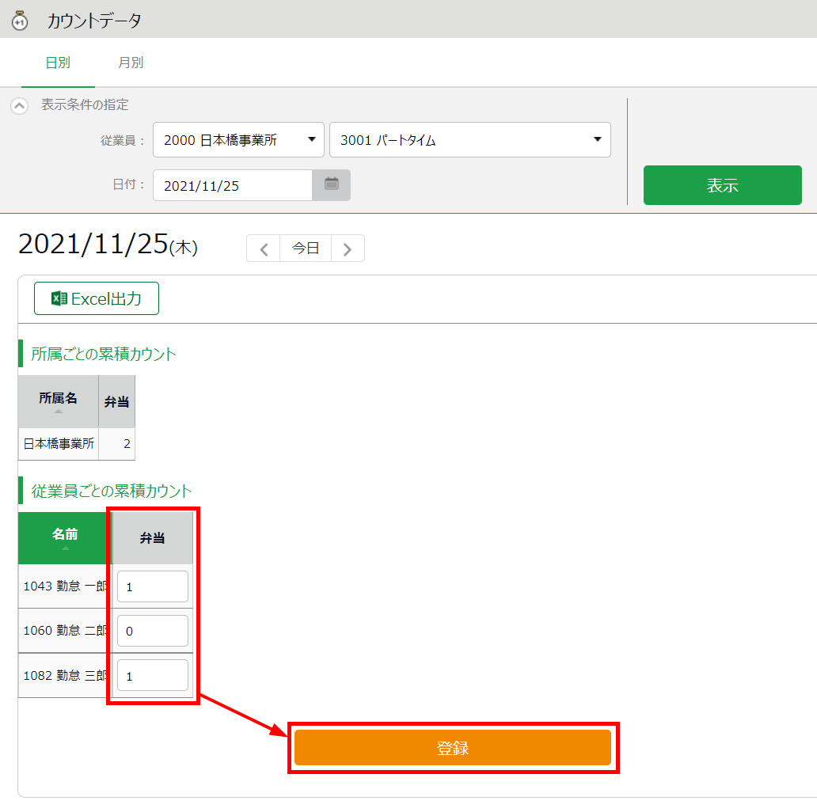Open the calendar date picker icon
The image size is (817, 812).
332,185
